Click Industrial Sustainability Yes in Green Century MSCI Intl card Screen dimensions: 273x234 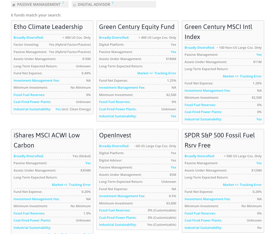[259, 119]
